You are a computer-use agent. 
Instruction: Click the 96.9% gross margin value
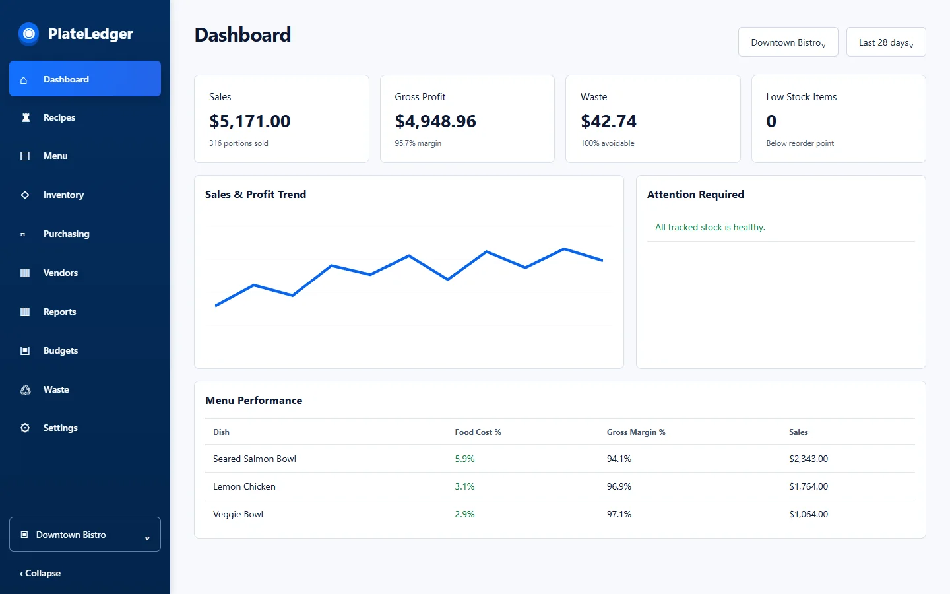point(619,486)
